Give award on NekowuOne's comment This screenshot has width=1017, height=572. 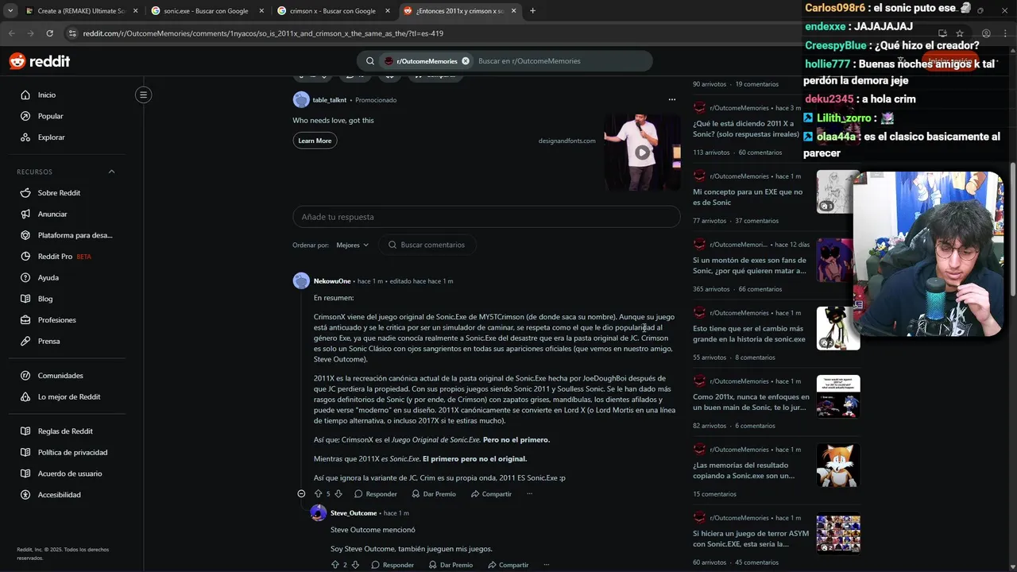coord(433,494)
